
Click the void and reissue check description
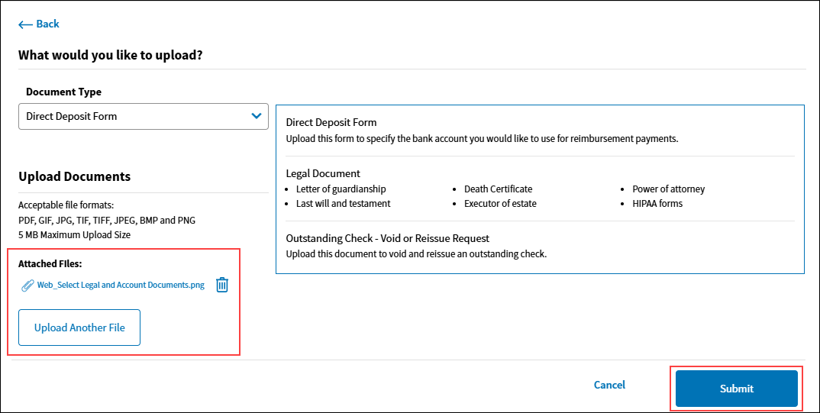416,254
